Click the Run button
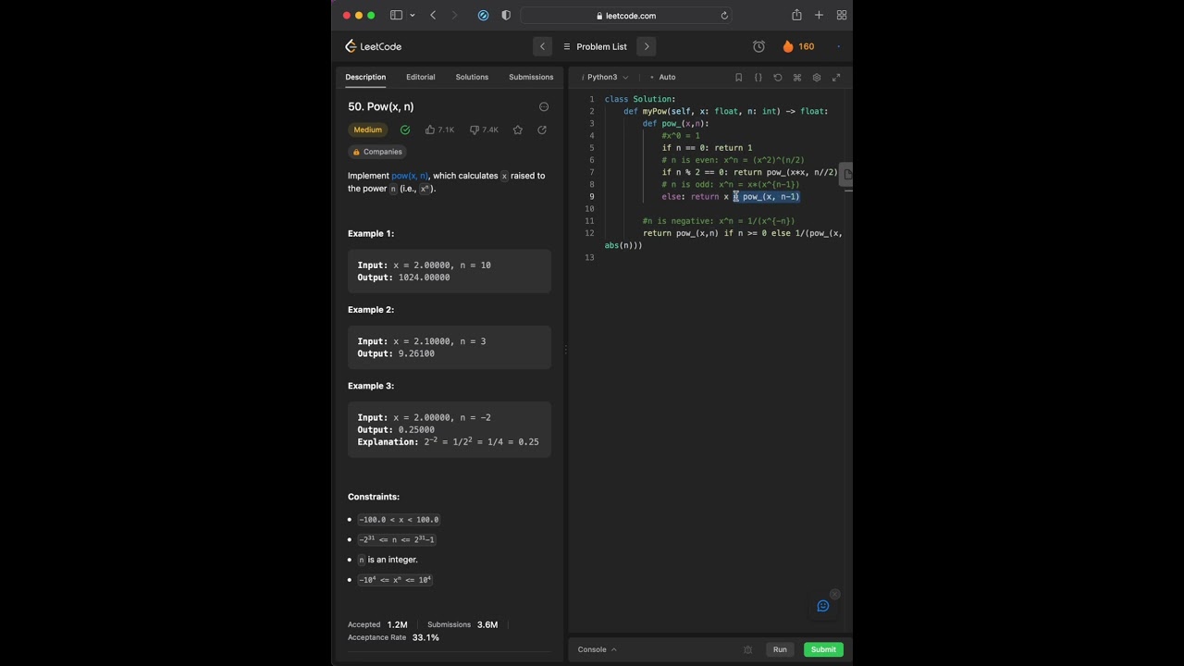1184x666 pixels. pos(780,649)
